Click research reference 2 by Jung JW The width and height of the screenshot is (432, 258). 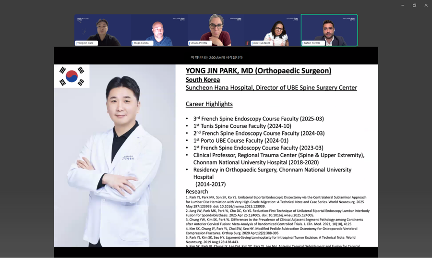point(277,213)
